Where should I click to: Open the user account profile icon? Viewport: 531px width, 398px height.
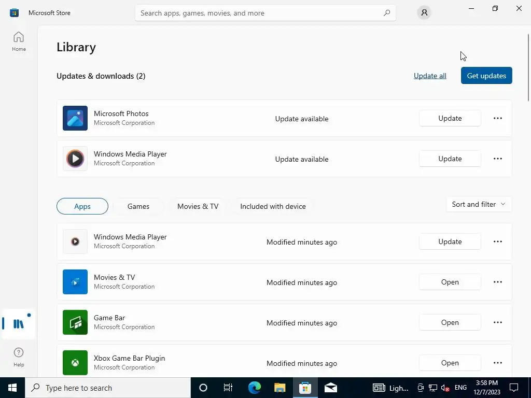tap(424, 13)
